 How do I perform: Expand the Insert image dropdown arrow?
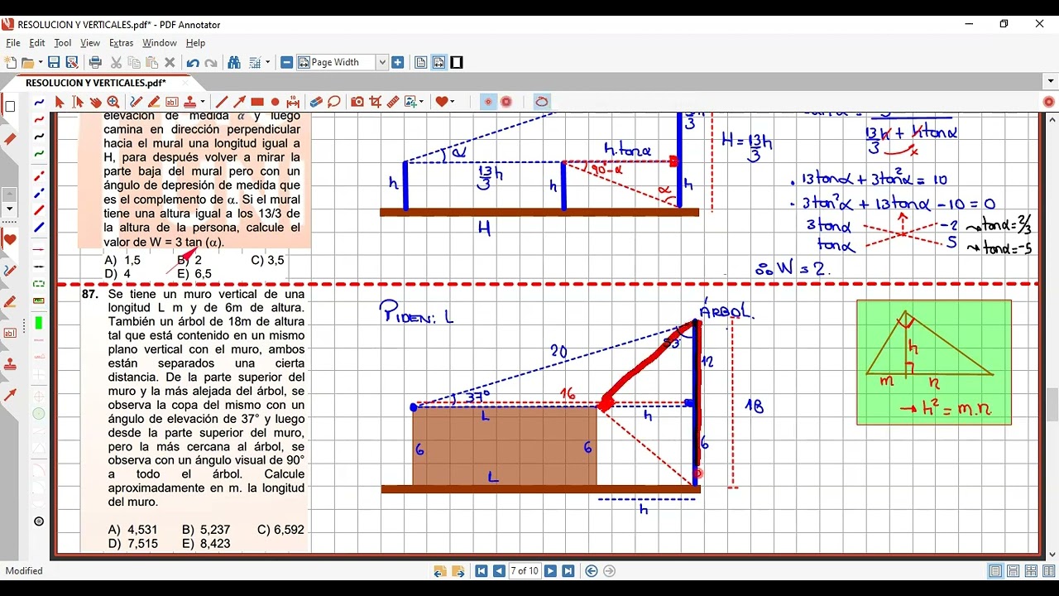pyautogui.click(x=421, y=102)
